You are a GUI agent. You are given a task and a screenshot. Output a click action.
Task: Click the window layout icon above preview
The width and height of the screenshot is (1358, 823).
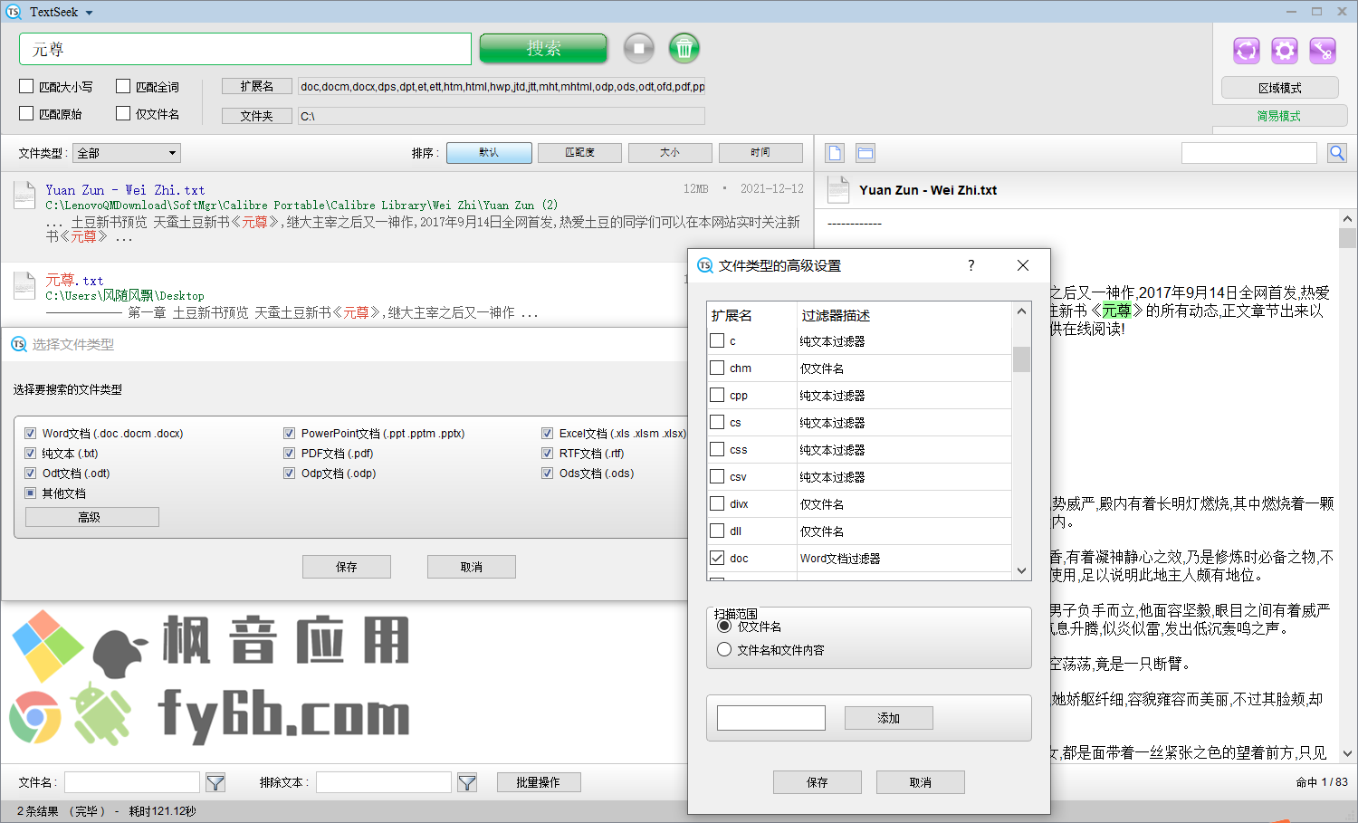[x=865, y=153]
